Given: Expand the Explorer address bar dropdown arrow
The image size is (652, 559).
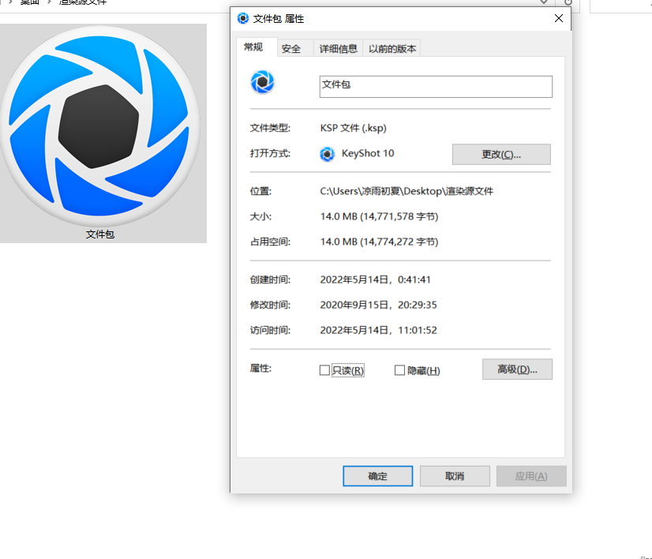Looking at the screenshot, I should [x=543, y=2].
